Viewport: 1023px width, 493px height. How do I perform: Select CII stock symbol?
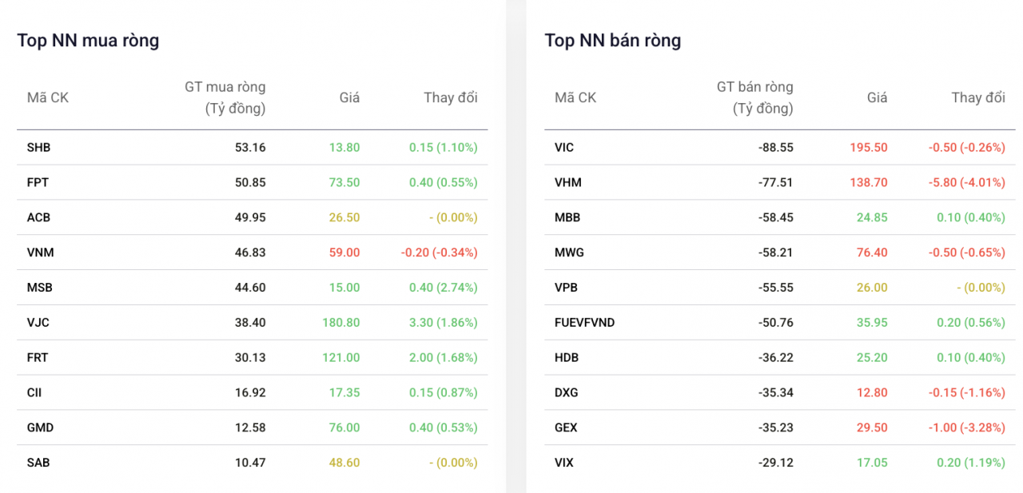34,392
